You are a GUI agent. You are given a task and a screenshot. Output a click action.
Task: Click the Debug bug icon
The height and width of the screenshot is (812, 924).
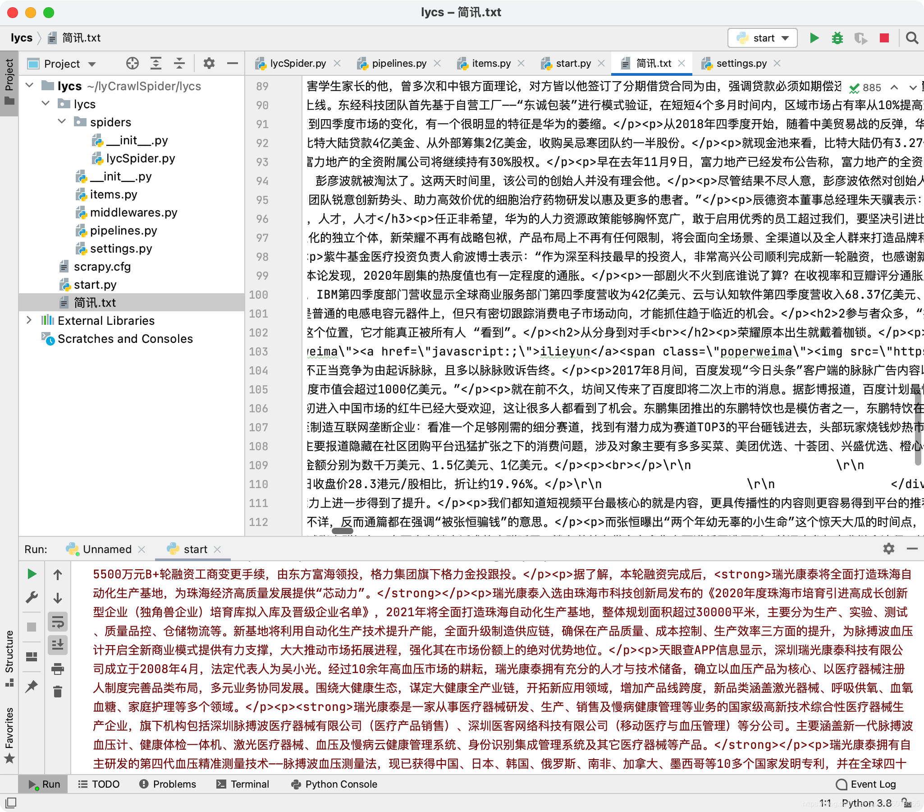[x=837, y=38]
